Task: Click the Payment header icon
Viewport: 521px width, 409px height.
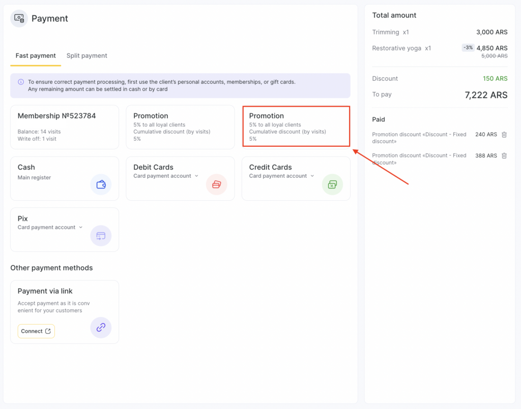Action: [x=19, y=18]
